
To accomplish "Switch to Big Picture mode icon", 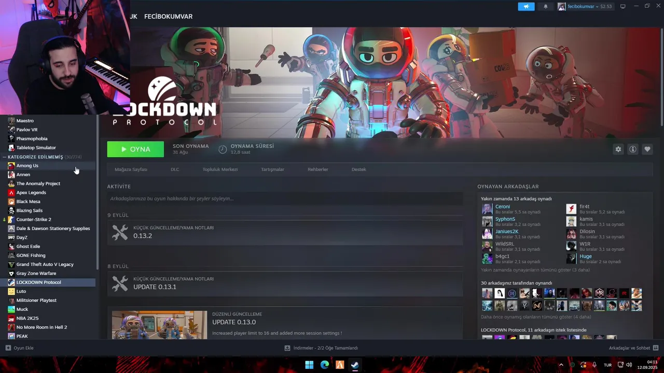I will (622, 6).
